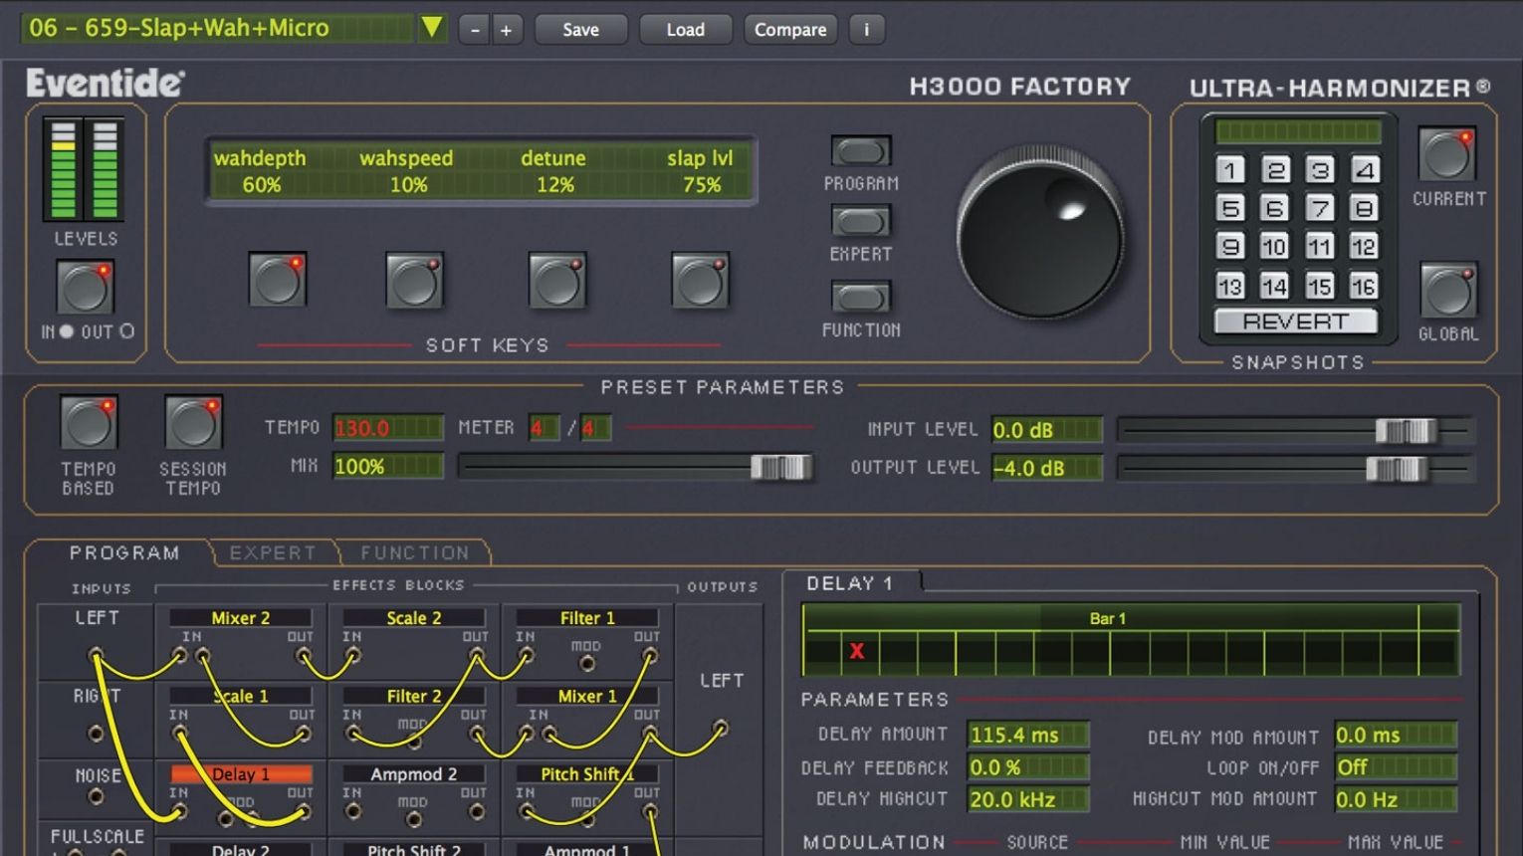Toggle the TEMPO BASED button

coord(89,423)
